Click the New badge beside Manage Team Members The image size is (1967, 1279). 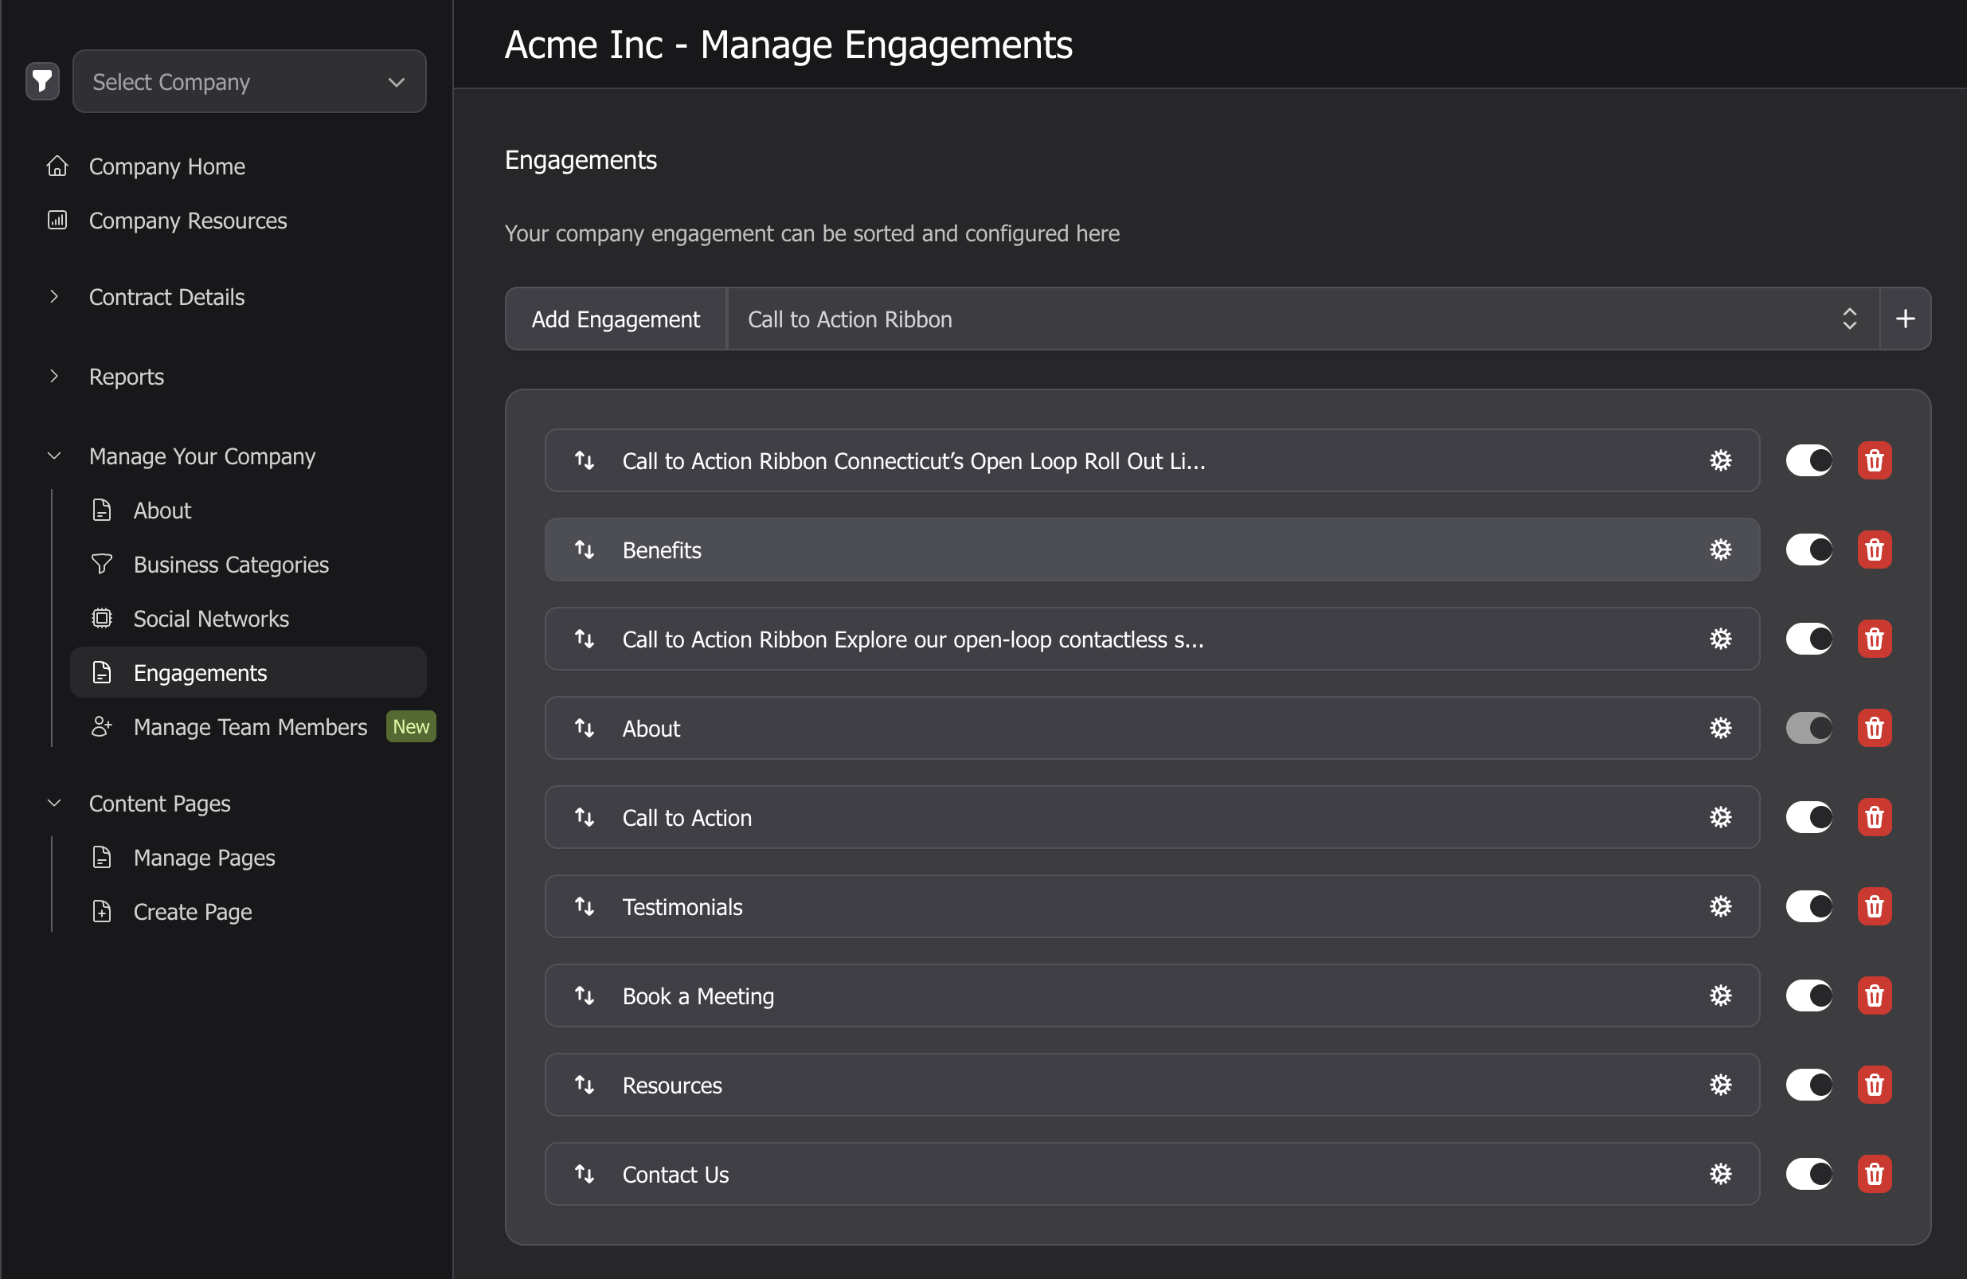point(411,727)
